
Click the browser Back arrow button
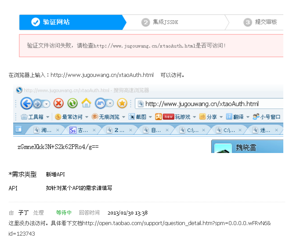26,104
